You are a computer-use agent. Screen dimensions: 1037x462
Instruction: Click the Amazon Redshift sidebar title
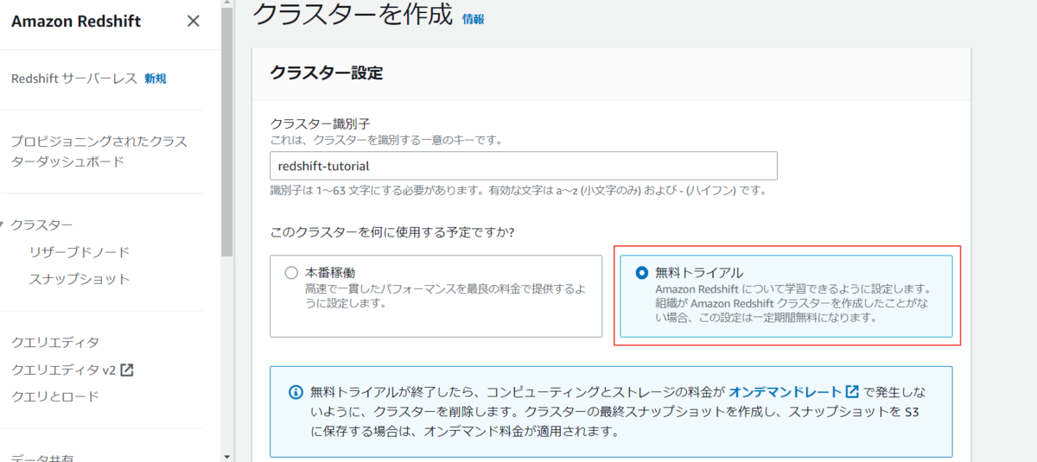click(76, 21)
